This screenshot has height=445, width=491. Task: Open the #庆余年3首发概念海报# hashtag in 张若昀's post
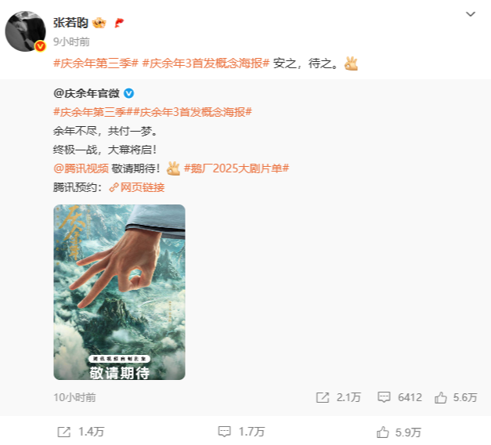(x=206, y=63)
